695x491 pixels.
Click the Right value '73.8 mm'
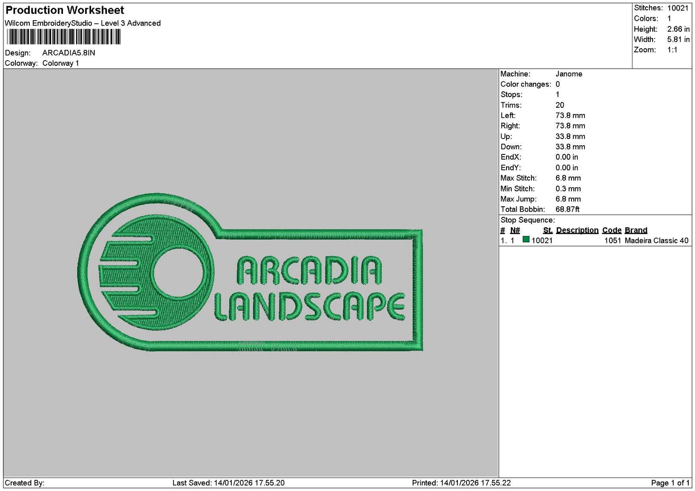[x=570, y=126]
